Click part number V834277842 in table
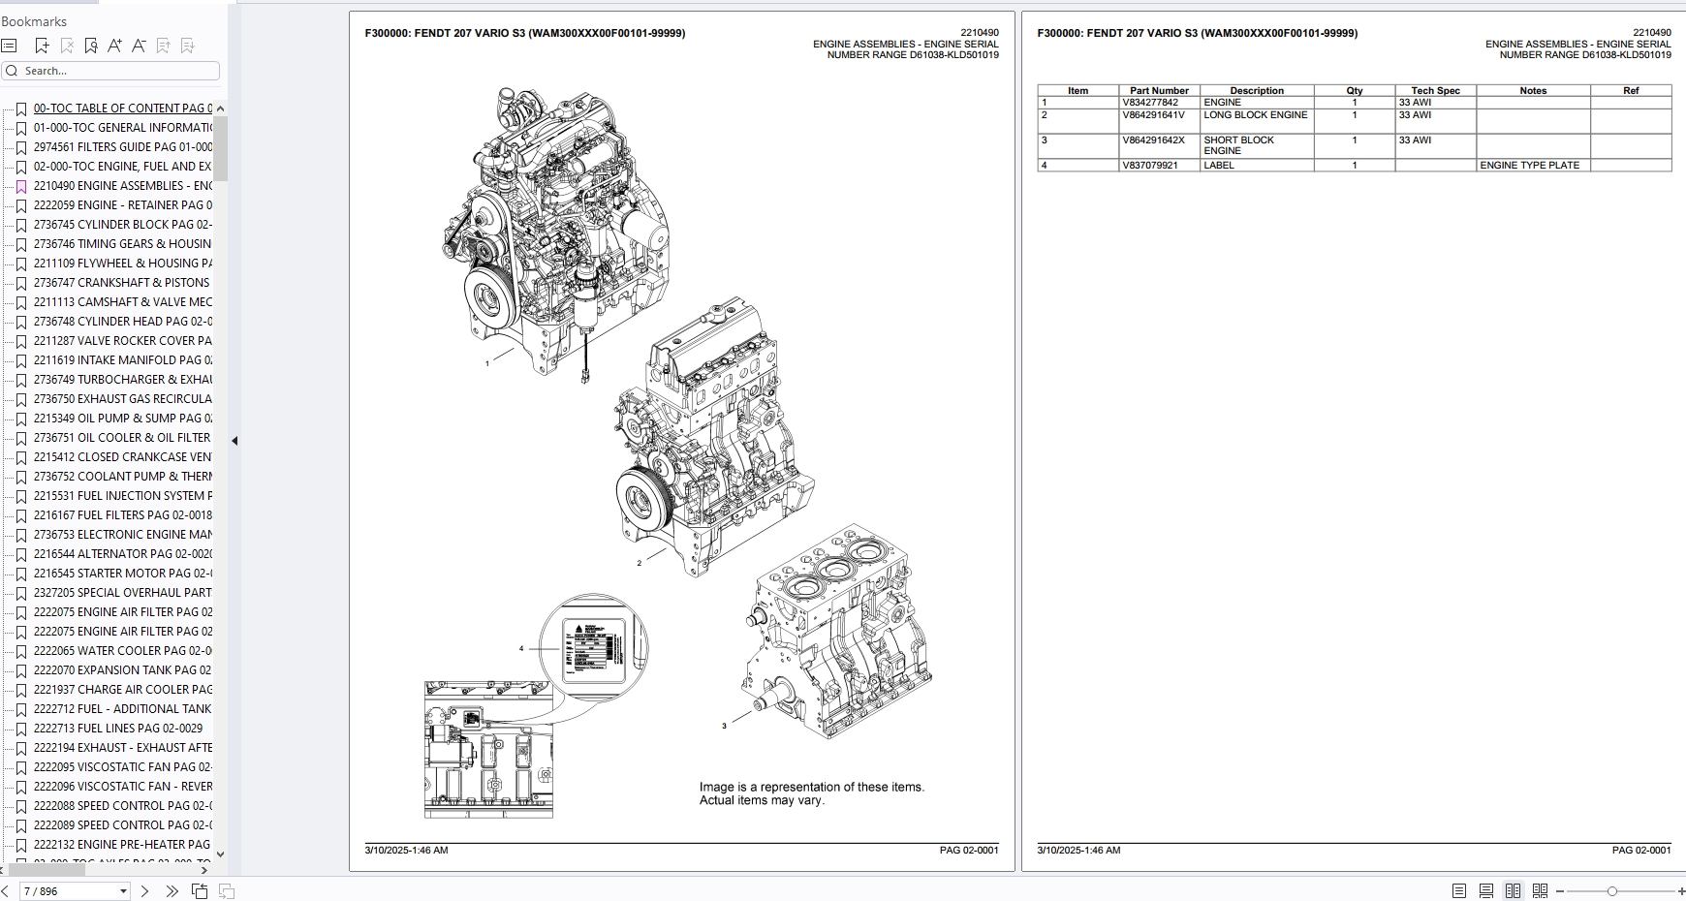 [1150, 103]
